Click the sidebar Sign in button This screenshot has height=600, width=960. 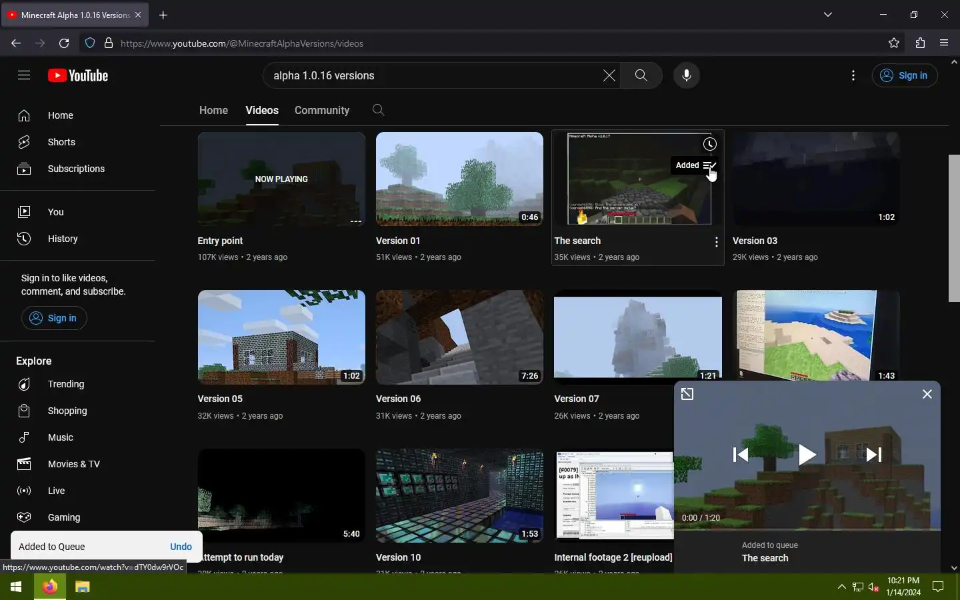(54, 318)
